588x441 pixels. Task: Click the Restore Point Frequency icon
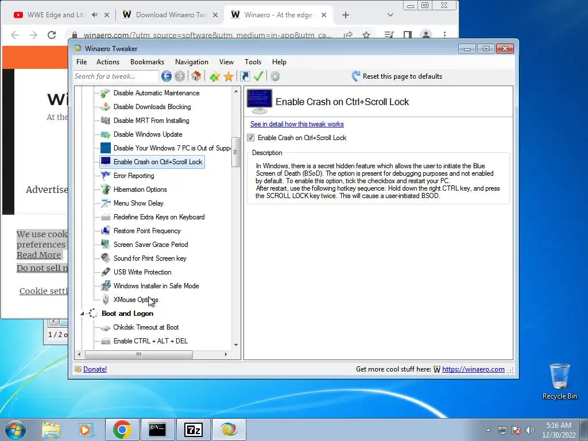(x=106, y=231)
